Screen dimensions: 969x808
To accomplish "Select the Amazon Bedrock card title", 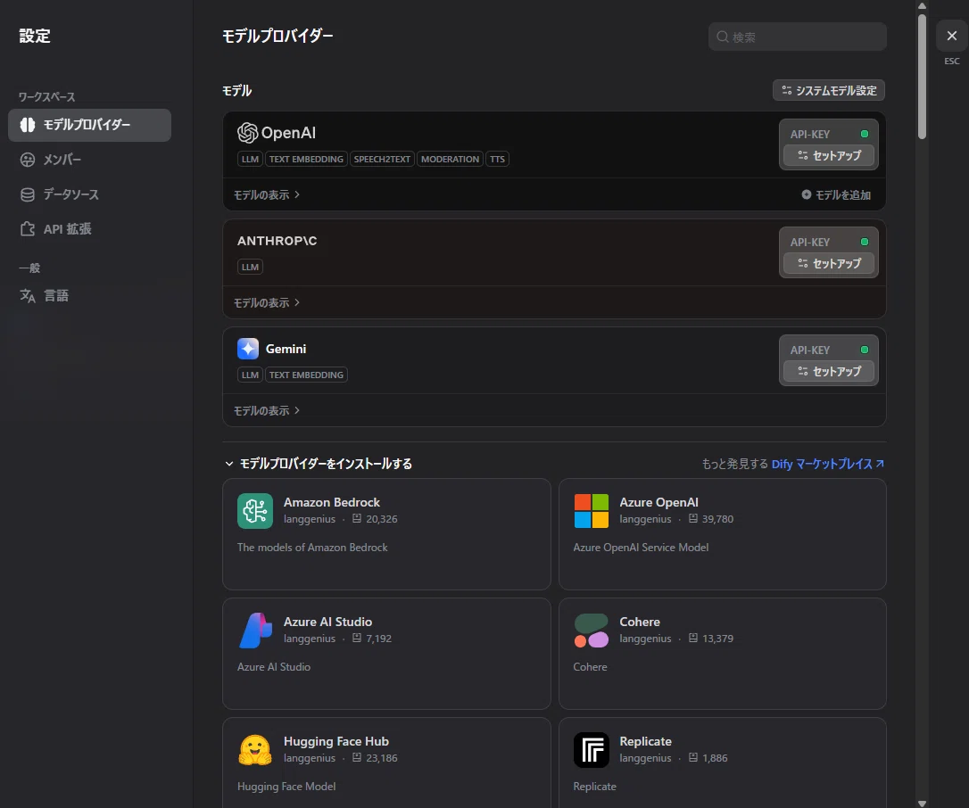I will [x=332, y=503].
